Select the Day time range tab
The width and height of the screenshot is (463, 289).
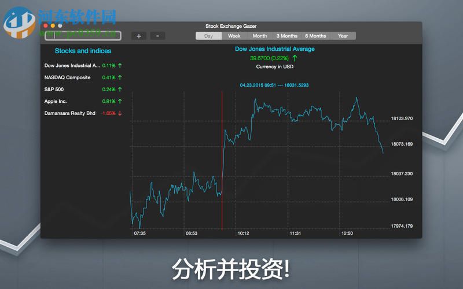click(208, 36)
